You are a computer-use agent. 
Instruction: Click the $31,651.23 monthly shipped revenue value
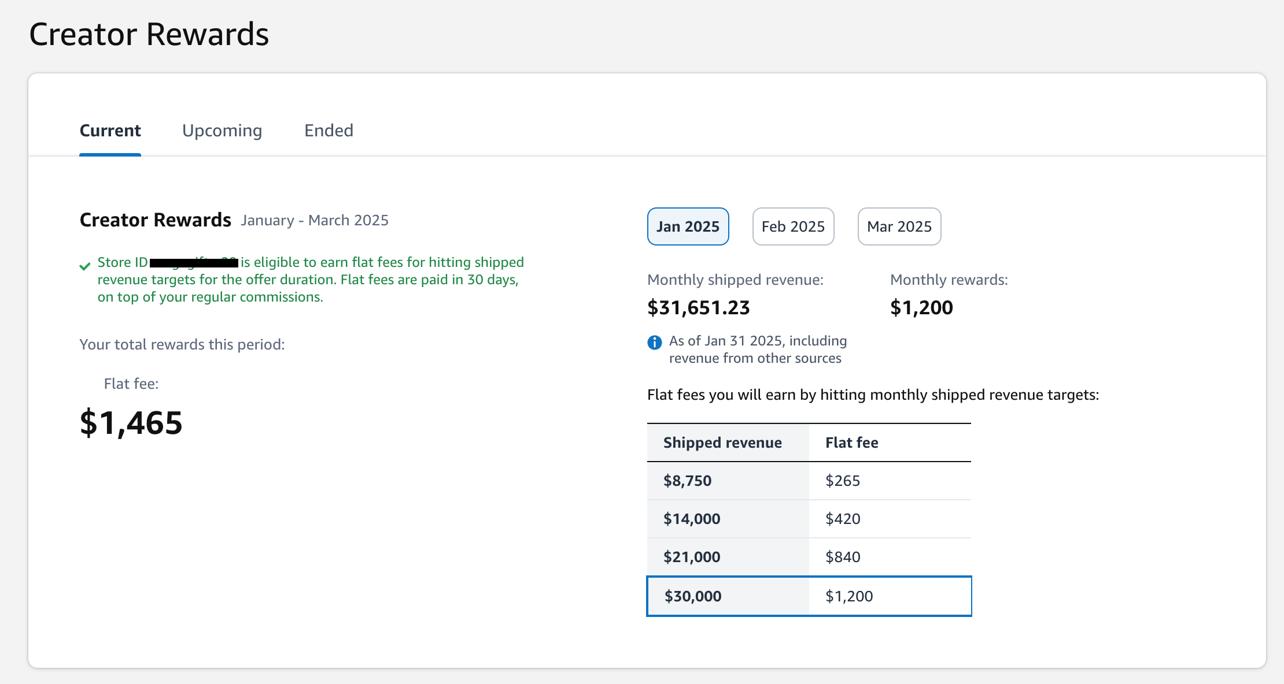tap(698, 308)
